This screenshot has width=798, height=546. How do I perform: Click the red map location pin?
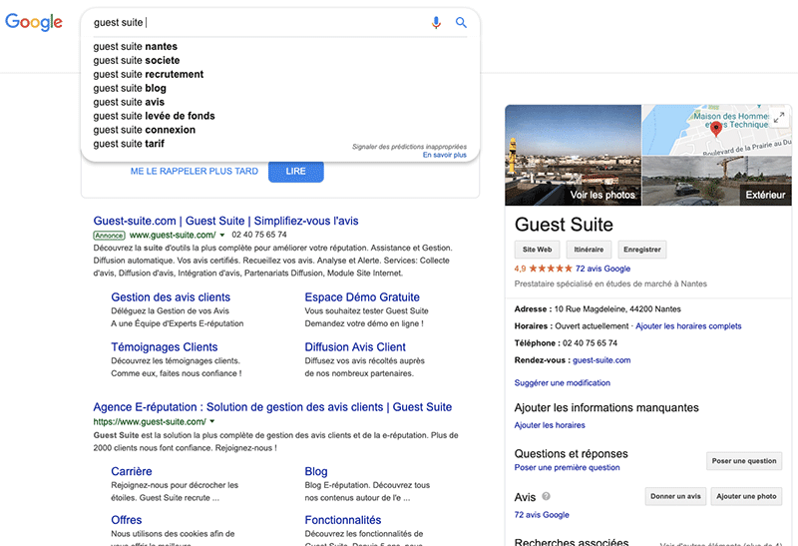pyautogui.click(x=716, y=129)
